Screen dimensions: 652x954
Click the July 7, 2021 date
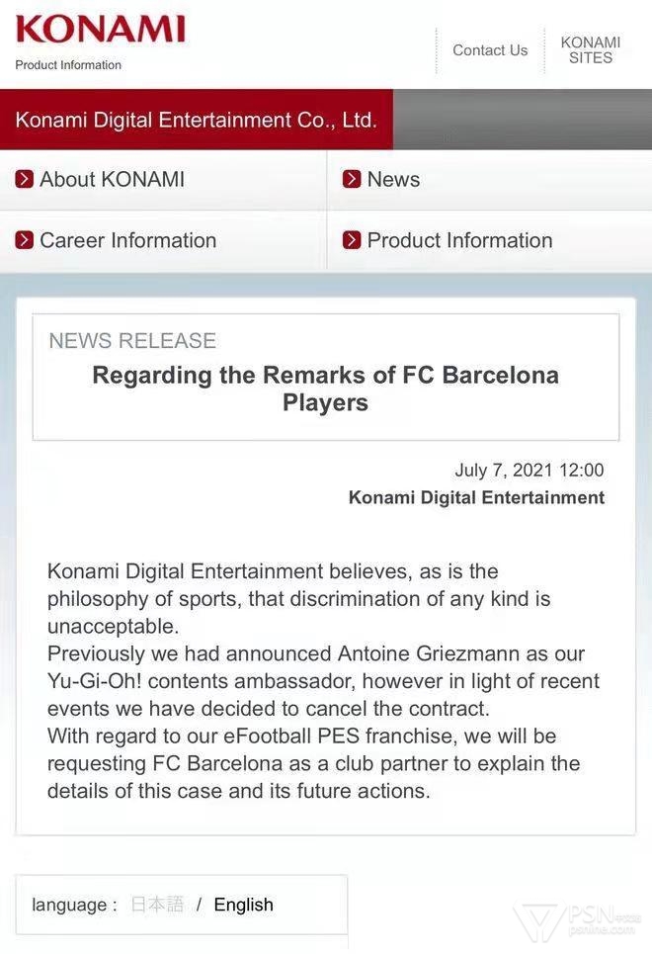coord(529,471)
